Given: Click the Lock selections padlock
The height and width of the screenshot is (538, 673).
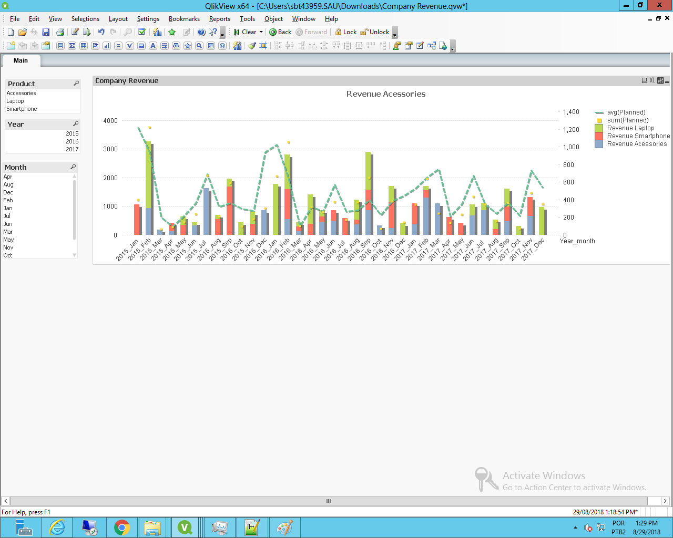Looking at the screenshot, I should click(x=346, y=32).
